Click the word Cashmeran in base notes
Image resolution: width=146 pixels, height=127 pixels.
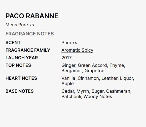(x=119, y=91)
